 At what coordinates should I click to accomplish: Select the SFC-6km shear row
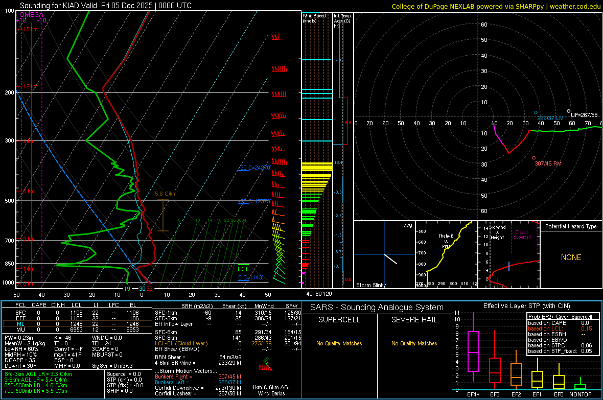tap(228, 332)
